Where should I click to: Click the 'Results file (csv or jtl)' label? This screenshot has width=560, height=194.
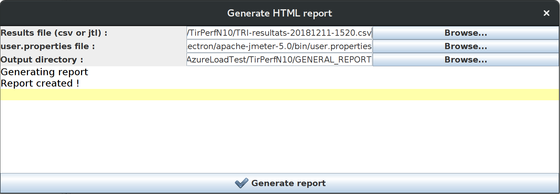[54, 33]
